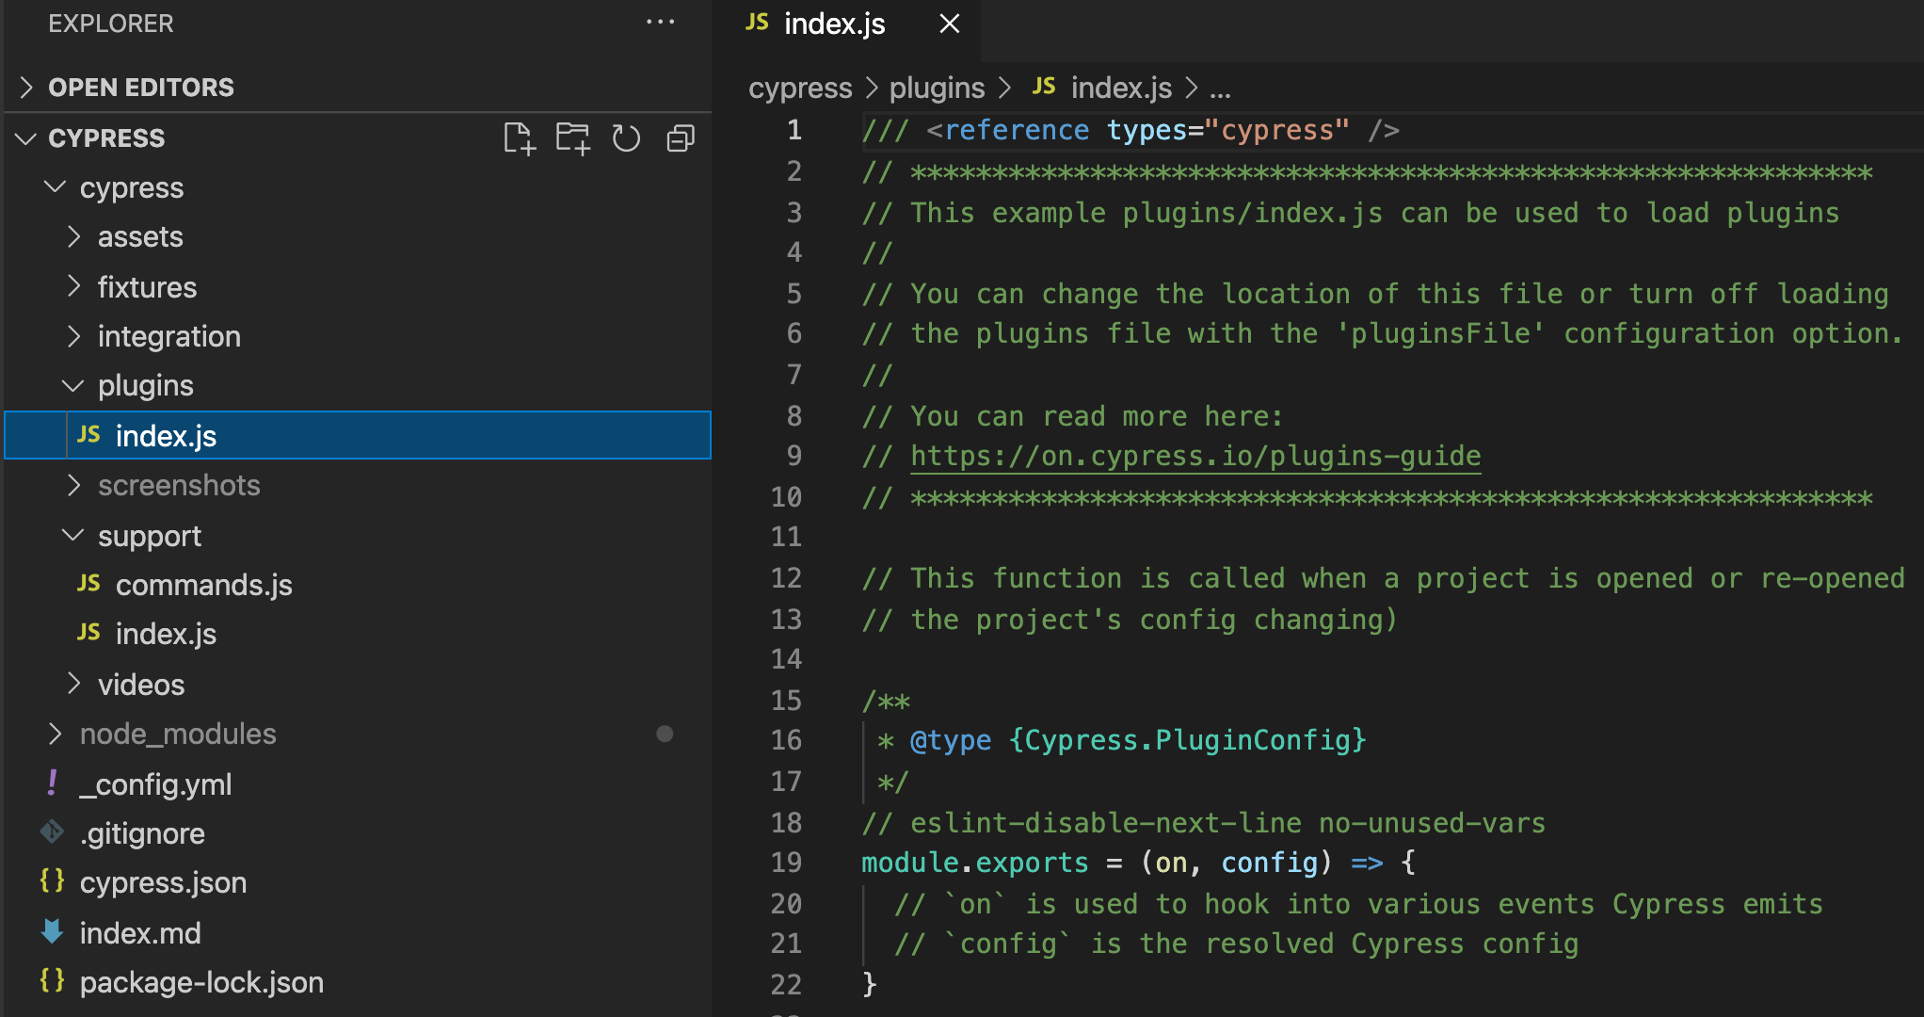Refresh the explorer file tree
Image resolution: width=1924 pixels, height=1017 pixels.
626,138
